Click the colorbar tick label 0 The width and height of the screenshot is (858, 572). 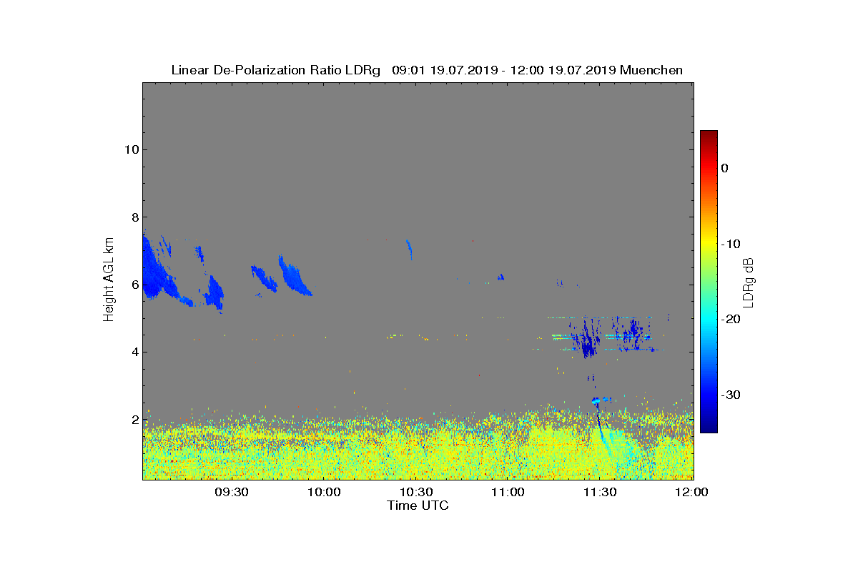click(724, 168)
